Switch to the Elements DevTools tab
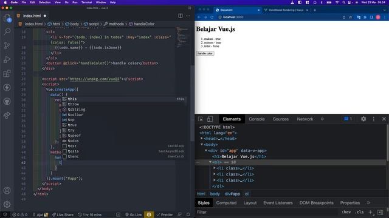 point(232,119)
